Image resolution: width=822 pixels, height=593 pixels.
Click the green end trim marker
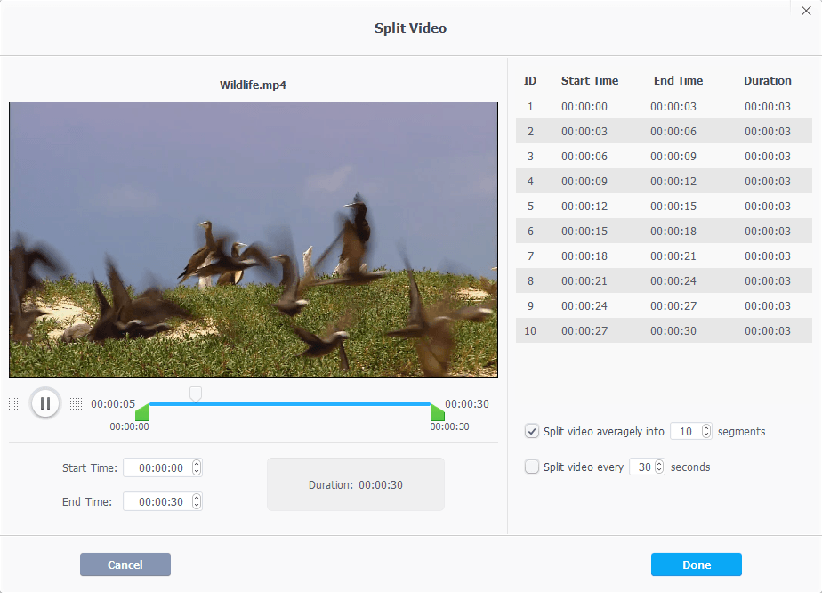(437, 413)
